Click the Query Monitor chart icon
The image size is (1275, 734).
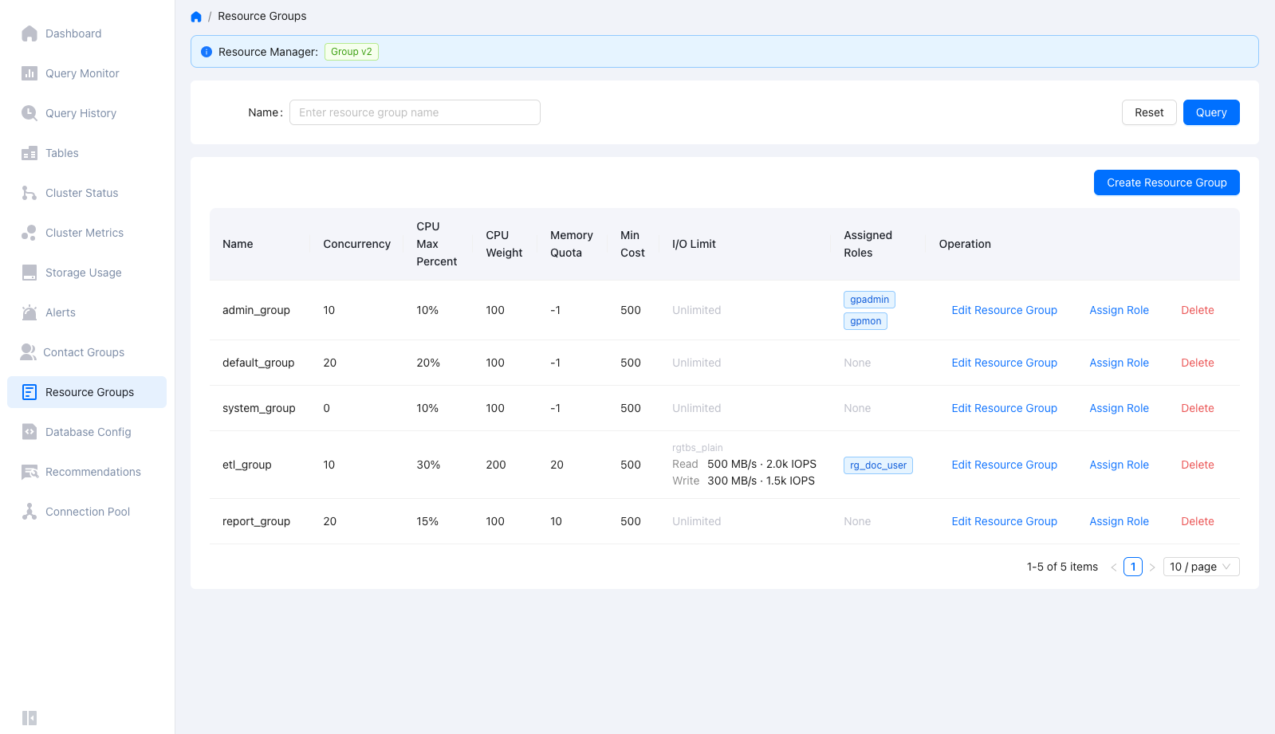(30, 73)
